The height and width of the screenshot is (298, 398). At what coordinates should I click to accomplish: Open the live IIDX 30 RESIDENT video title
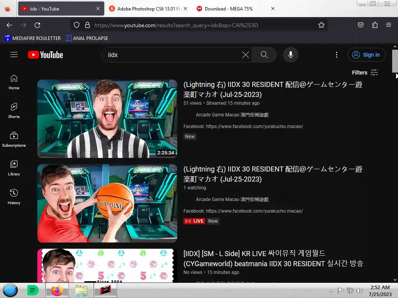tap(273, 174)
